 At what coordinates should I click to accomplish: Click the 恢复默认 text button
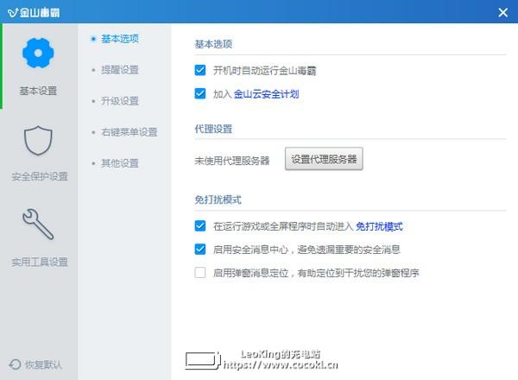43,364
